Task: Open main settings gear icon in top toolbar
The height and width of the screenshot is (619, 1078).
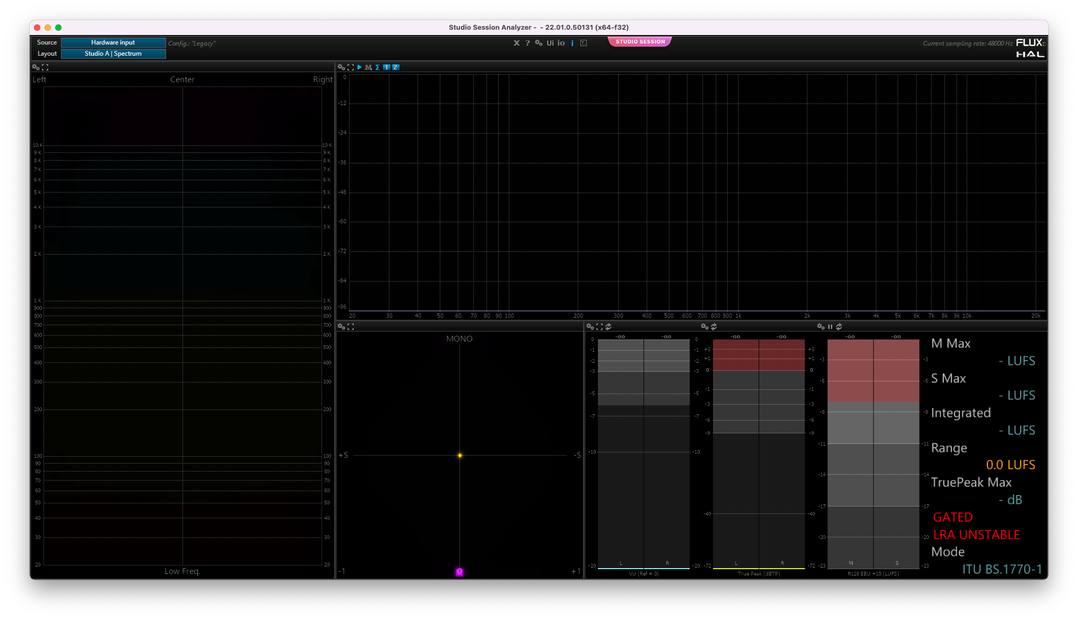Action: [x=538, y=43]
